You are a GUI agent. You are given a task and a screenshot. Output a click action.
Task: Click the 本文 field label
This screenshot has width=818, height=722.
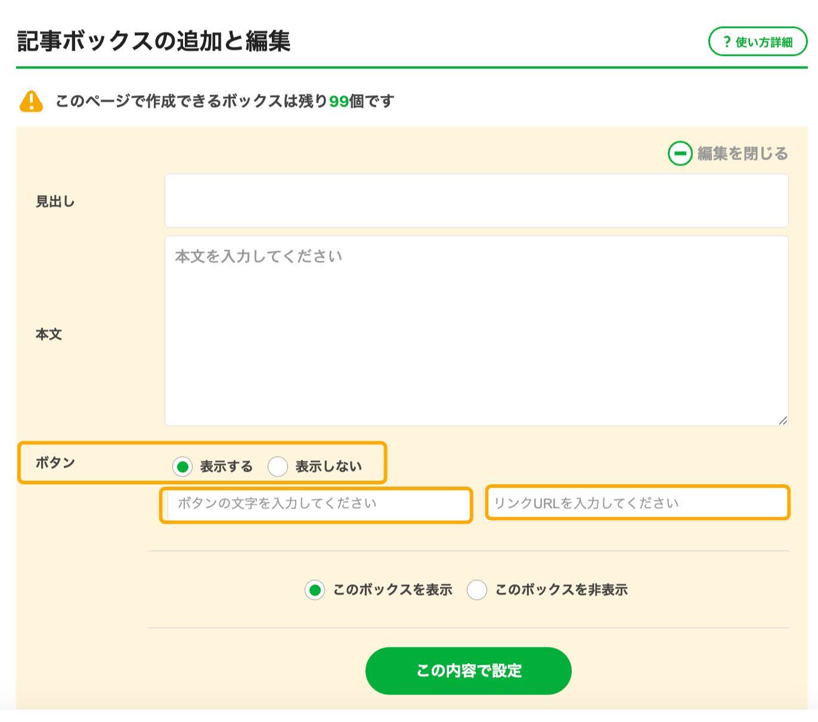49,334
